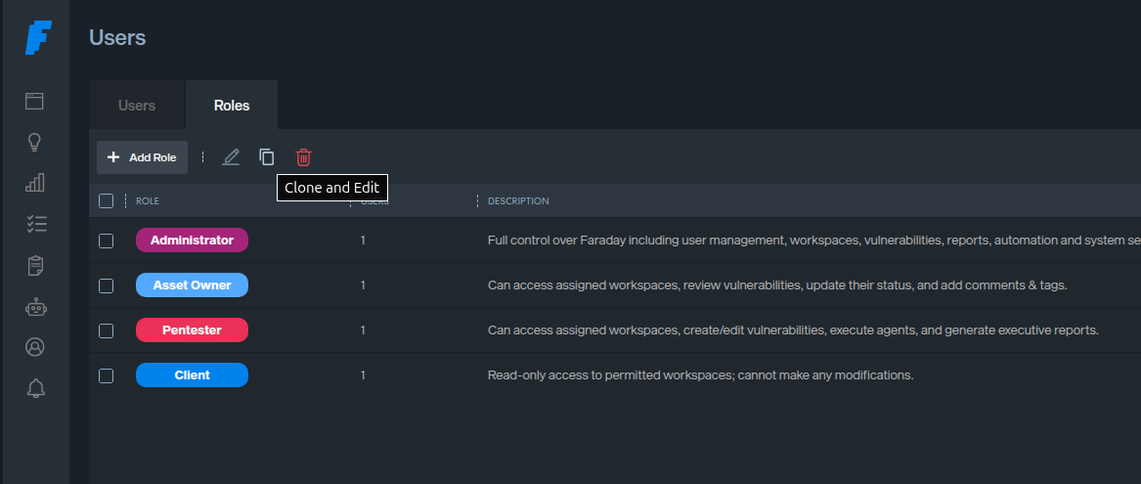Select the Roles tab
This screenshot has width=1141, height=484.
coord(232,106)
